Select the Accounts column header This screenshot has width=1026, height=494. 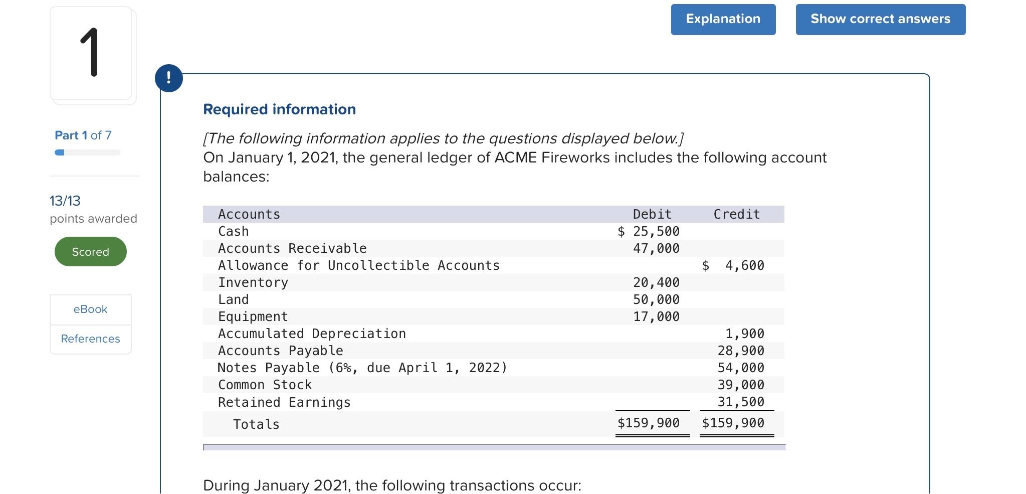[248, 214]
